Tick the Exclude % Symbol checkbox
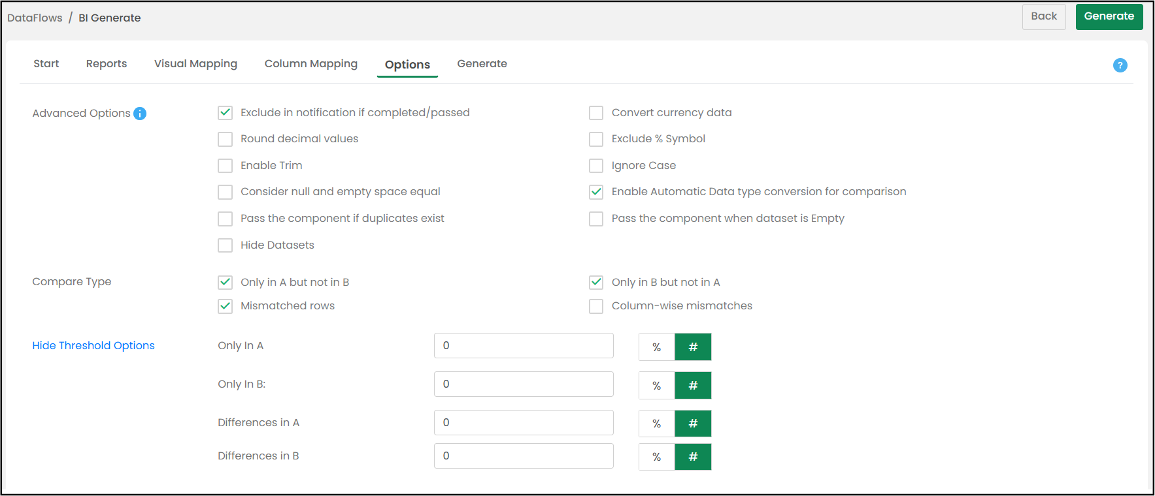The width and height of the screenshot is (1155, 496). [x=596, y=139]
